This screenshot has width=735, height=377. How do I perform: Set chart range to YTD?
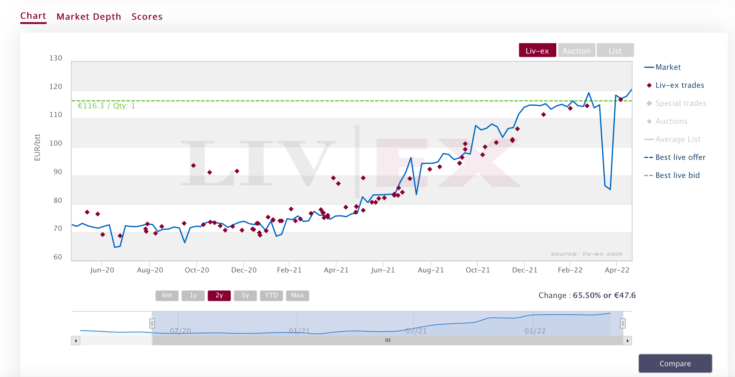coord(271,295)
